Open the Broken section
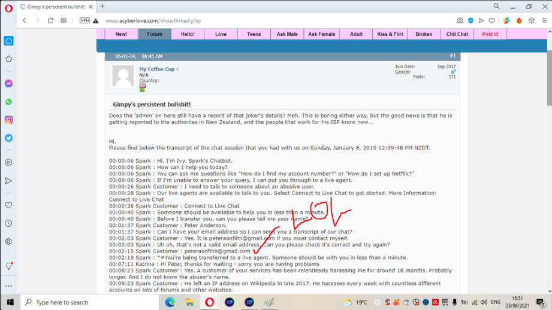This screenshot has height=310, width=552. click(424, 34)
